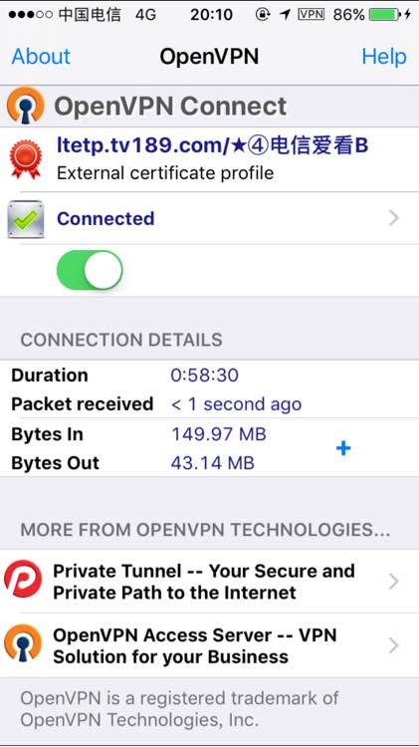Tap the Duration value 0:58:30
The height and width of the screenshot is (747, 419).
point(205,375)
